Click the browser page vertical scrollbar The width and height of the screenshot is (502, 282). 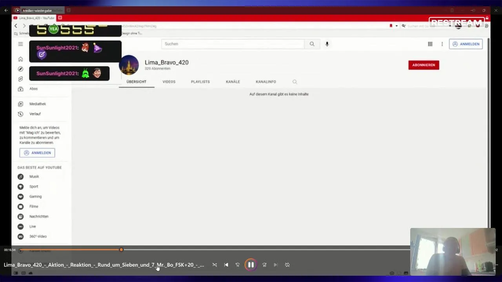pos(488,133)
